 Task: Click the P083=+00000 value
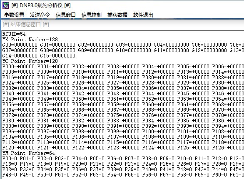tap(123, 121)
